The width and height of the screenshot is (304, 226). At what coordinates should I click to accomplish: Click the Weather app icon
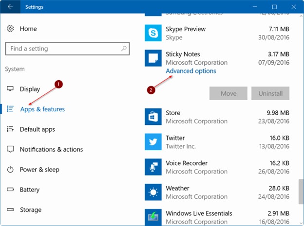coord(153,192)
